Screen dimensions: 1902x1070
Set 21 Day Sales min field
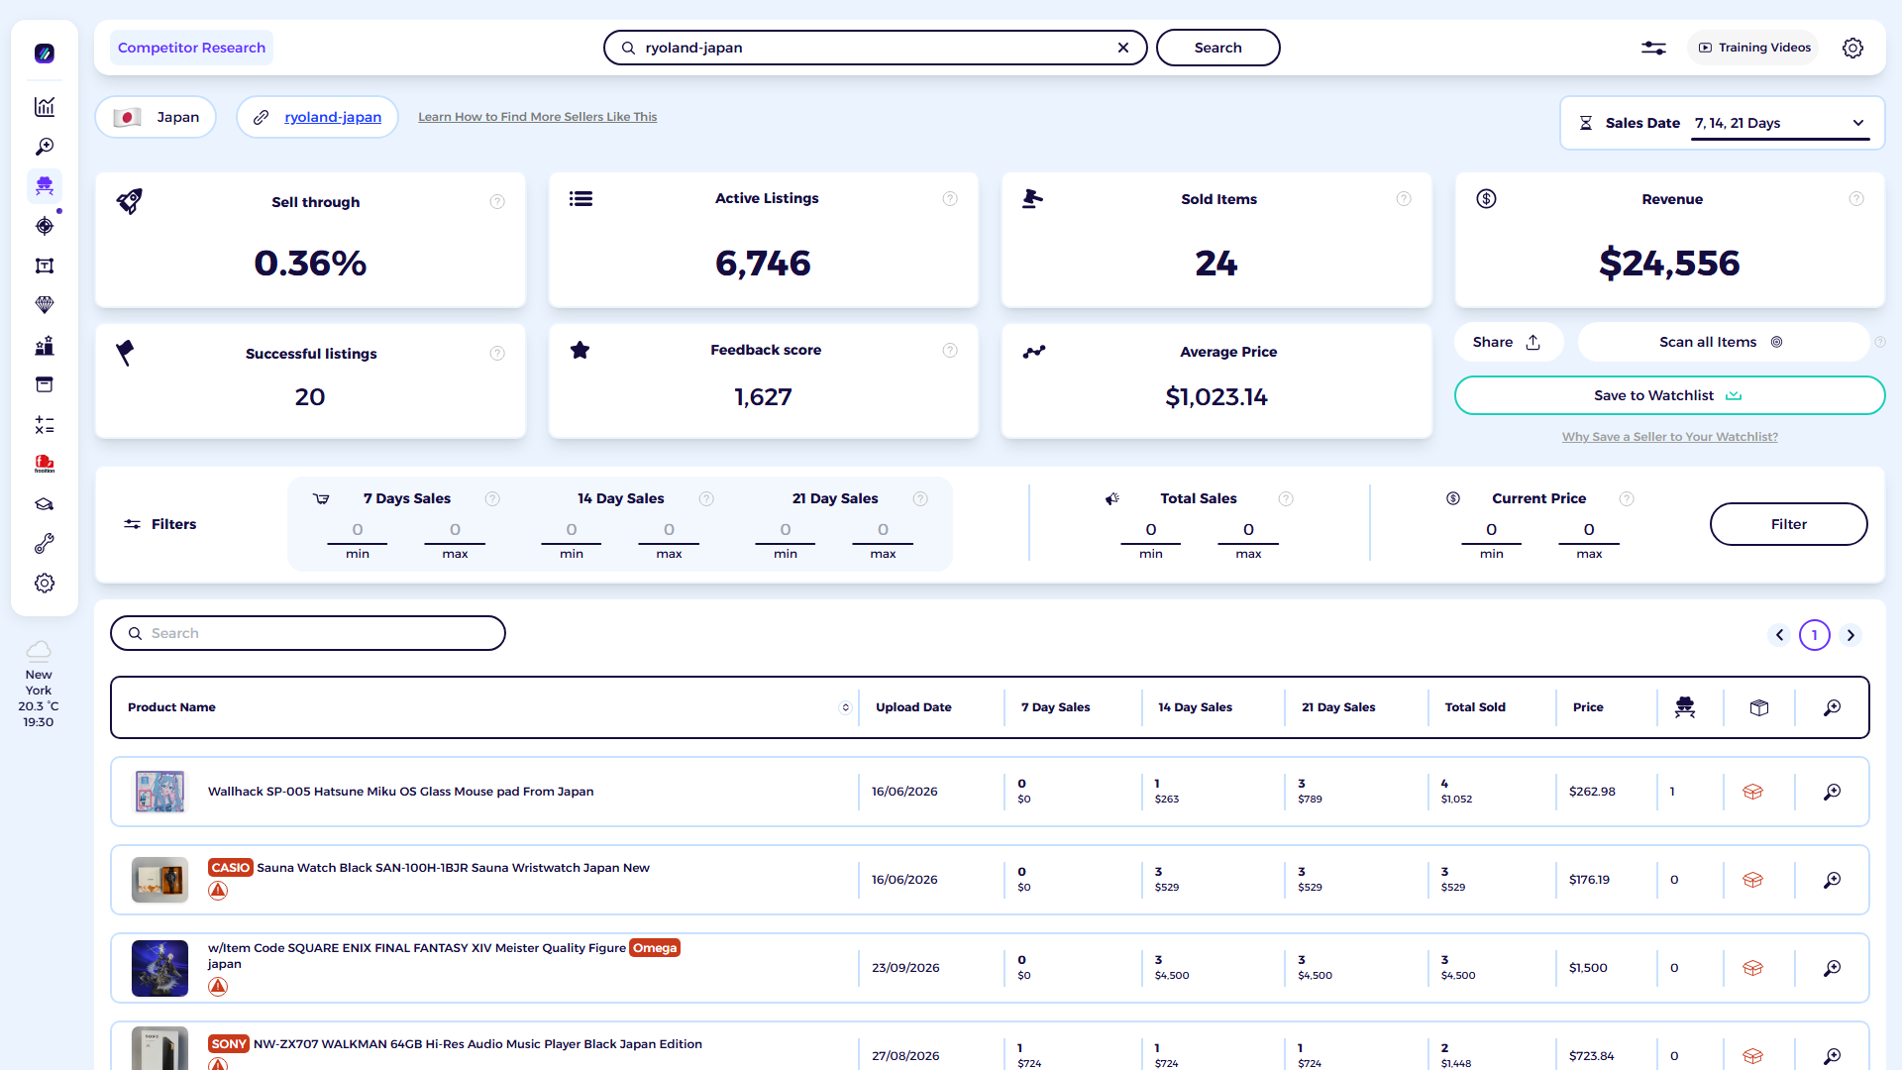(x=785, y=531)
